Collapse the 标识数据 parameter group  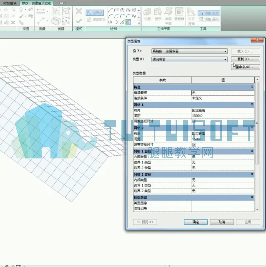pos(252,197)
